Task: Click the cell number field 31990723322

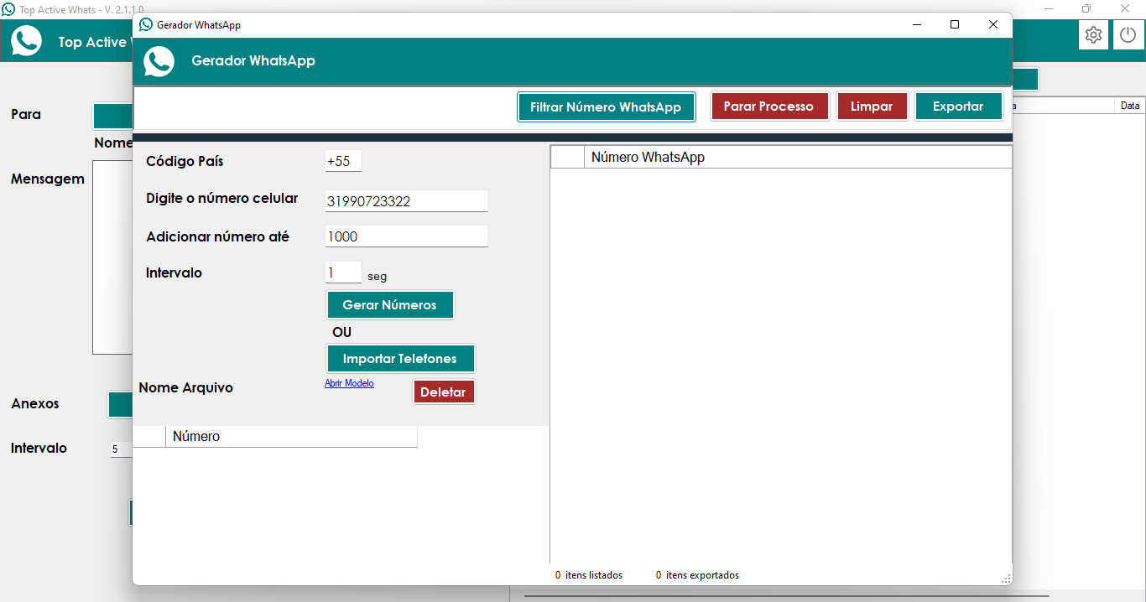Action: [406, 201]
